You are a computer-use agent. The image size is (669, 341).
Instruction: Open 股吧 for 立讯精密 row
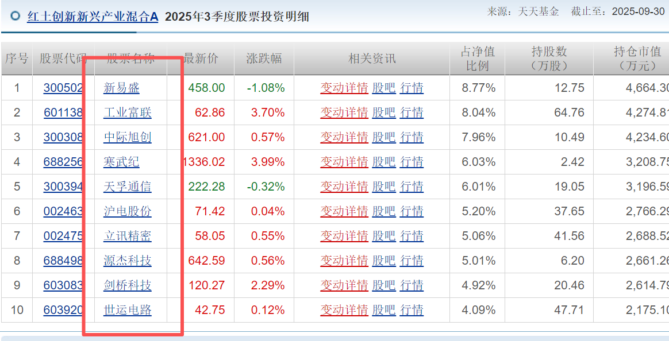[x=384, y=236]
